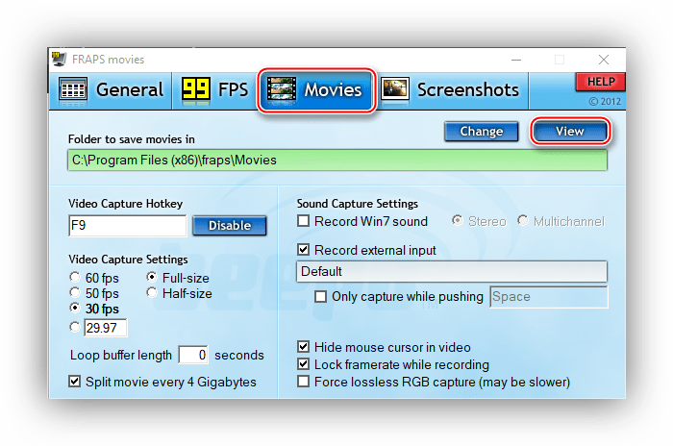The height and width of the screenshot is (446, 673).
Task: Select the 60 fps option
Action: [94, 278]
